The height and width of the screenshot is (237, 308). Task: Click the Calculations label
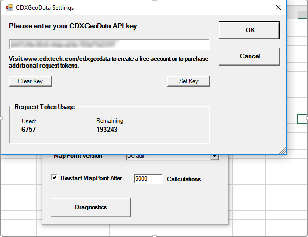184,179
